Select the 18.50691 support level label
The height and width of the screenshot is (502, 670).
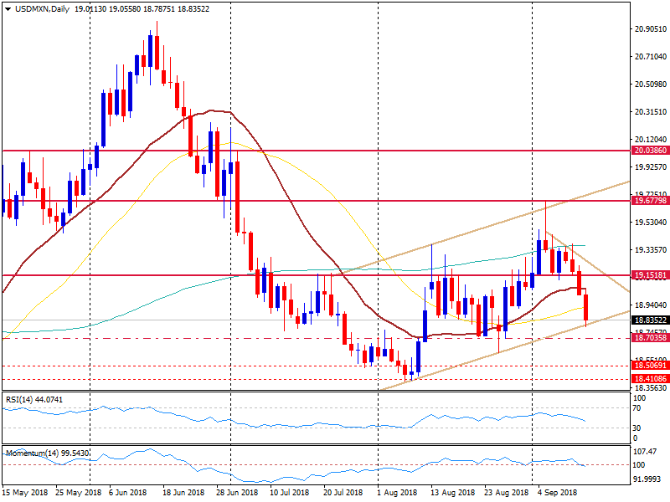[x=650, y=366]
